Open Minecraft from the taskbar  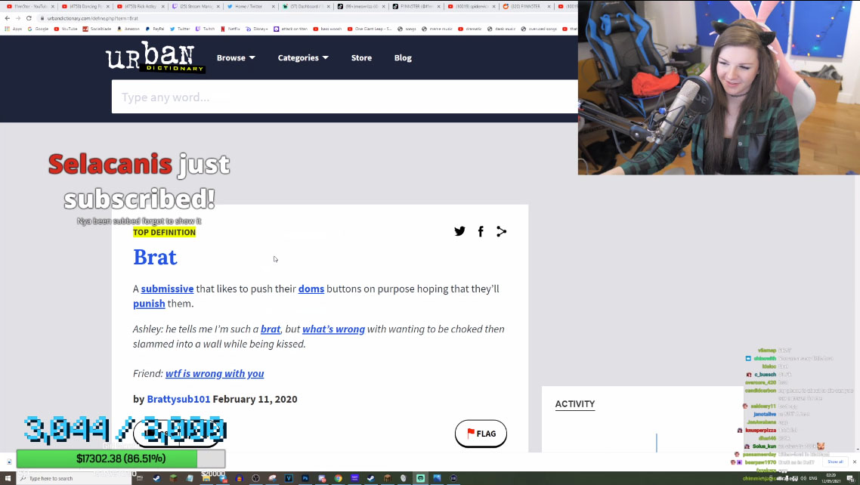click(x=173, y=478)
